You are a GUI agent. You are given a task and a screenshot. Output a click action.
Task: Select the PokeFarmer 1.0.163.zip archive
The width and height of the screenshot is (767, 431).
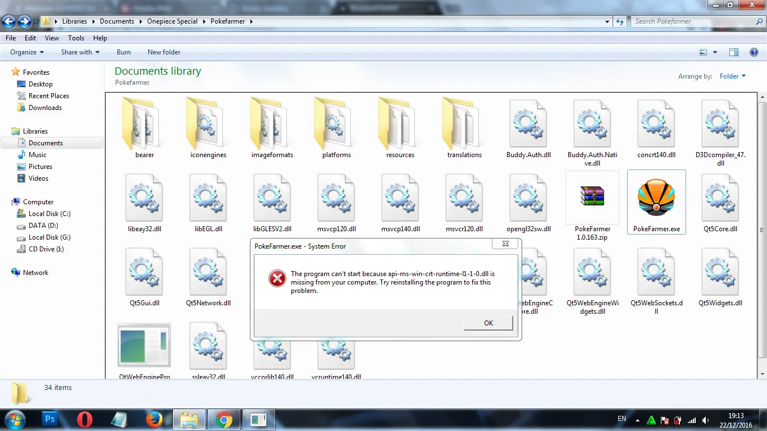(x=592, y=207)
